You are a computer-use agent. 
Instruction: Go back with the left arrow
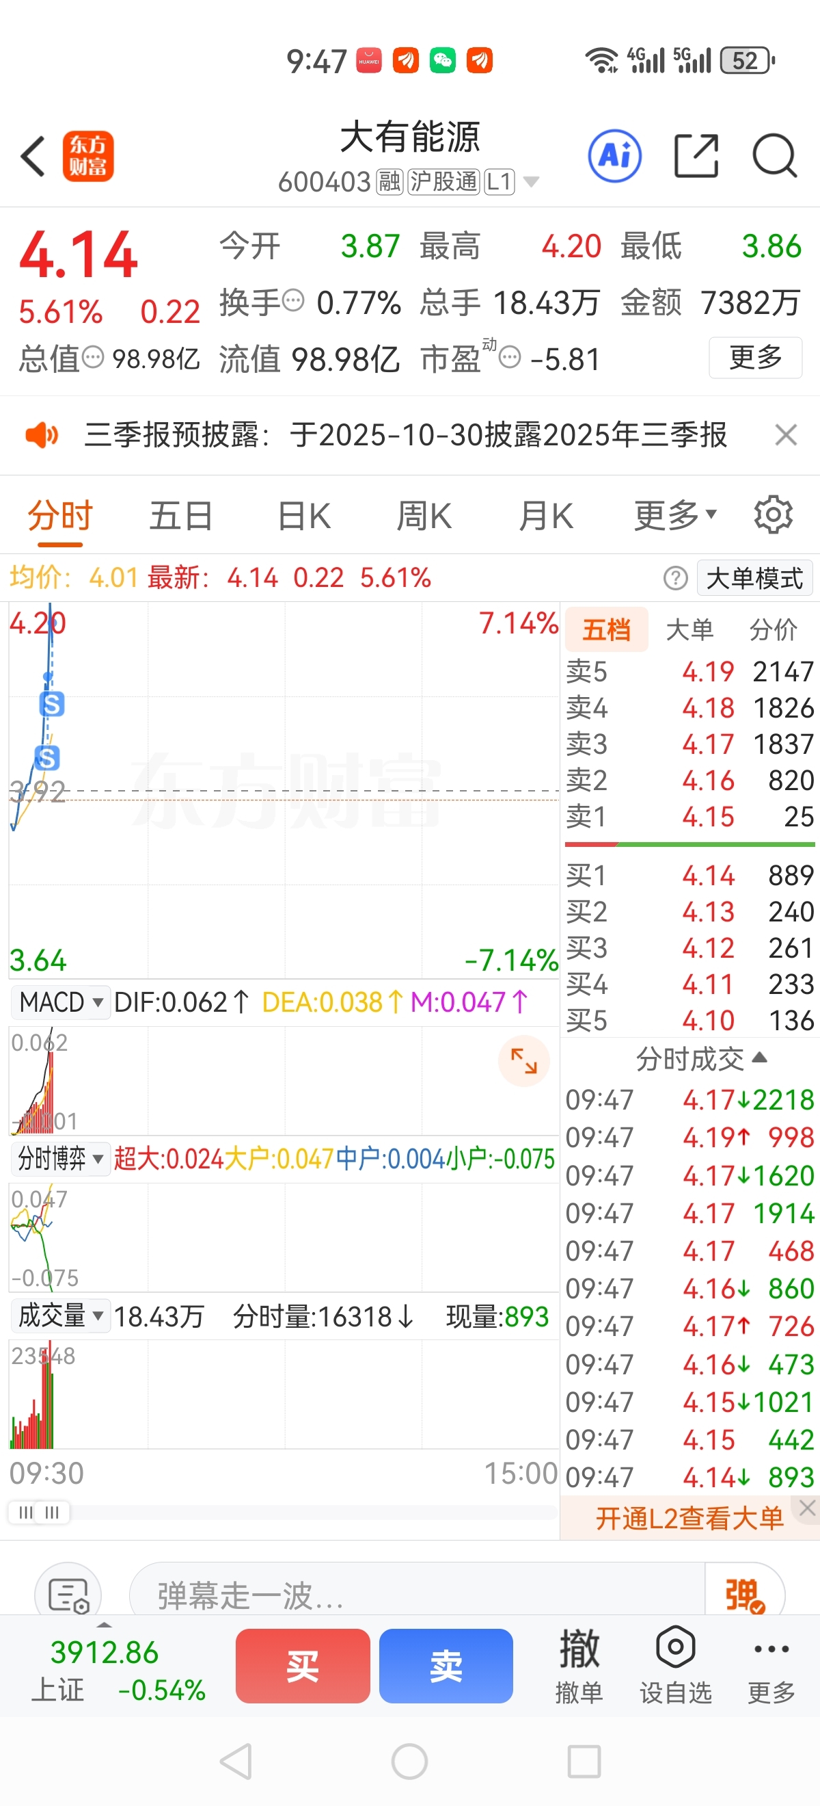coord(33,156)
